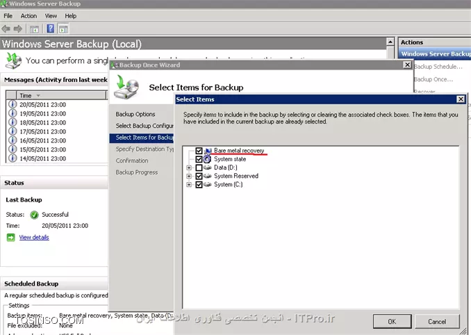This screenshot has height=335, width=471.
Task: Click the Time column sort arrow
Action: click(x=38, y=95)
